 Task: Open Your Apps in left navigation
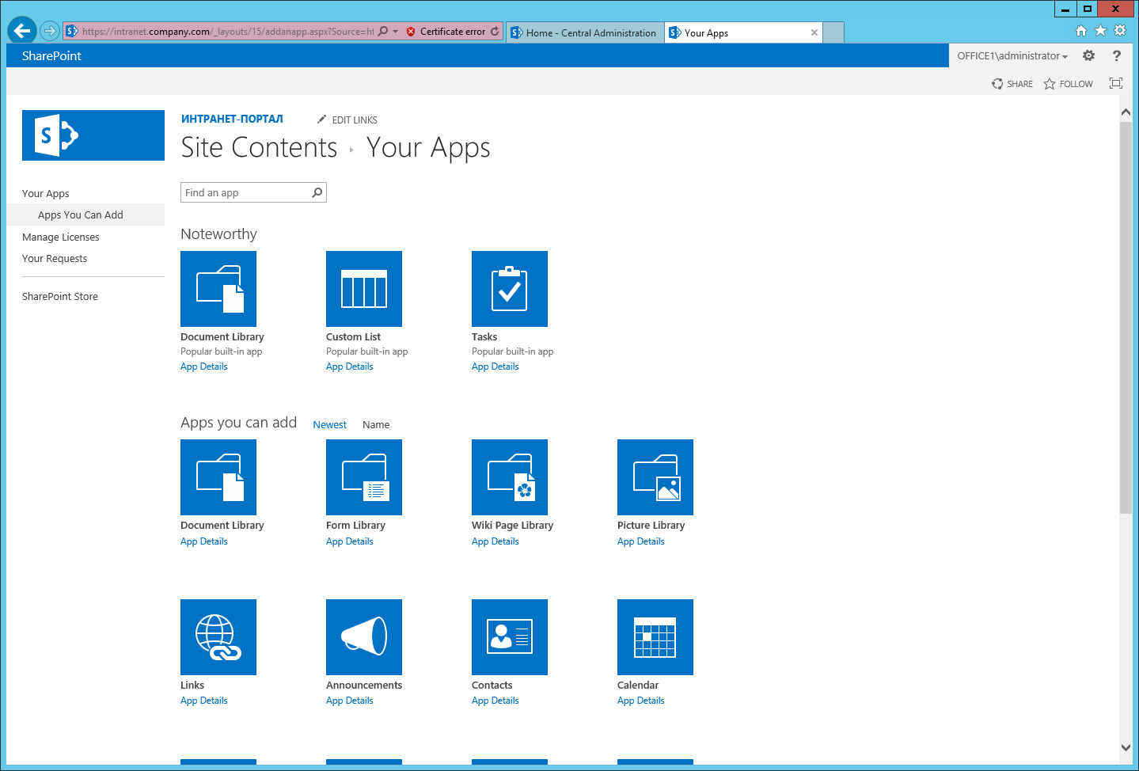(x=46, y=193)
